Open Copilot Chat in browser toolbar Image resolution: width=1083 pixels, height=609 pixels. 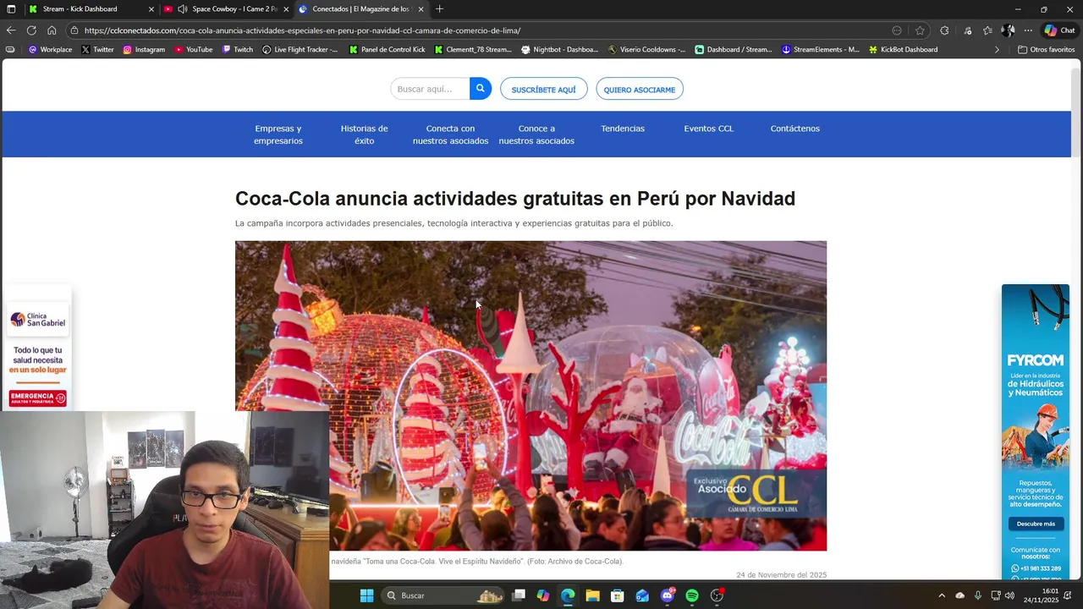(x=1059, y=30)
